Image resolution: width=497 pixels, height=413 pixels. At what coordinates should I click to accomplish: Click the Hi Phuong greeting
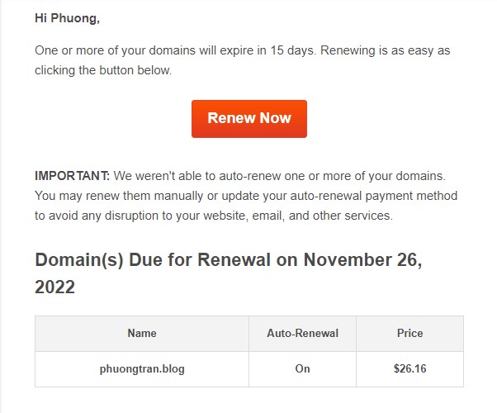click(x=67, y=17)
